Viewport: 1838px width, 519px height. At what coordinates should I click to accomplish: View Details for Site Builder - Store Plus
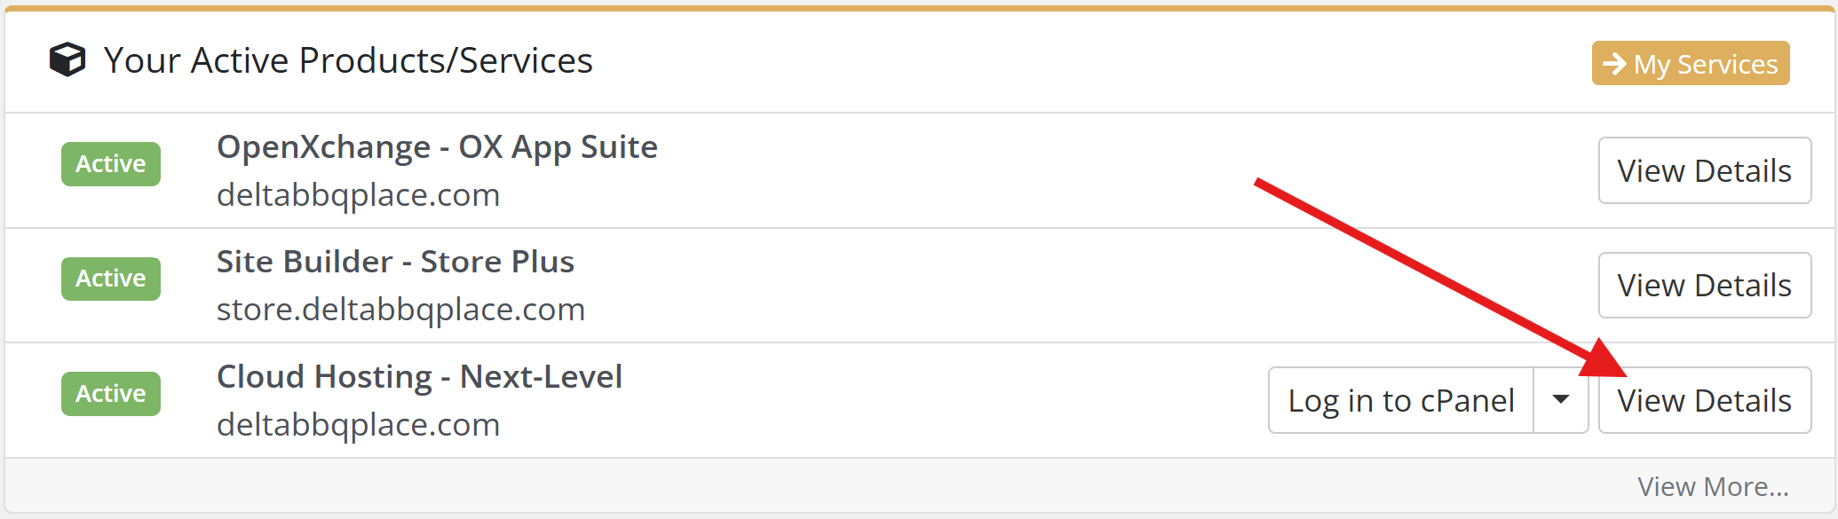(1704, 286)
